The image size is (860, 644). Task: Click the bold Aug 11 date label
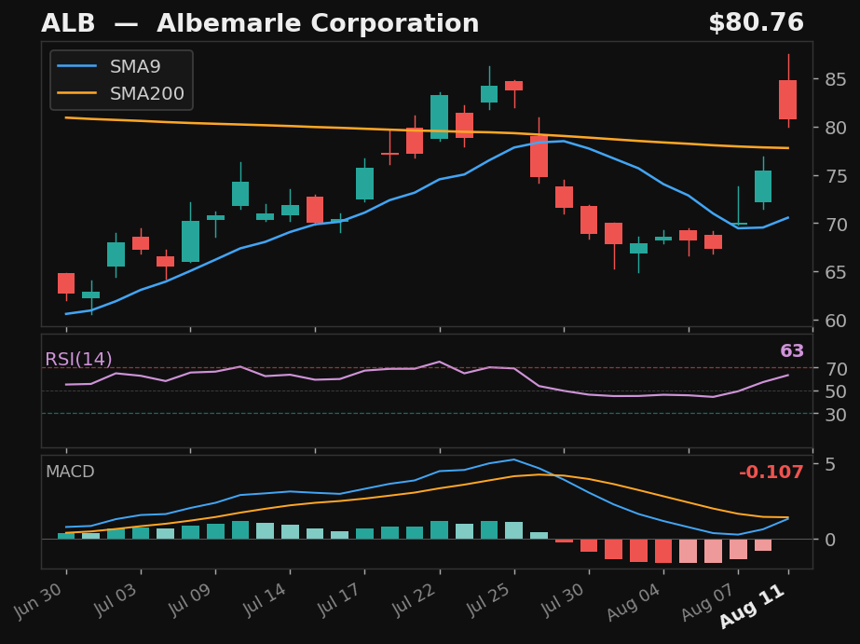pos(751,606)
